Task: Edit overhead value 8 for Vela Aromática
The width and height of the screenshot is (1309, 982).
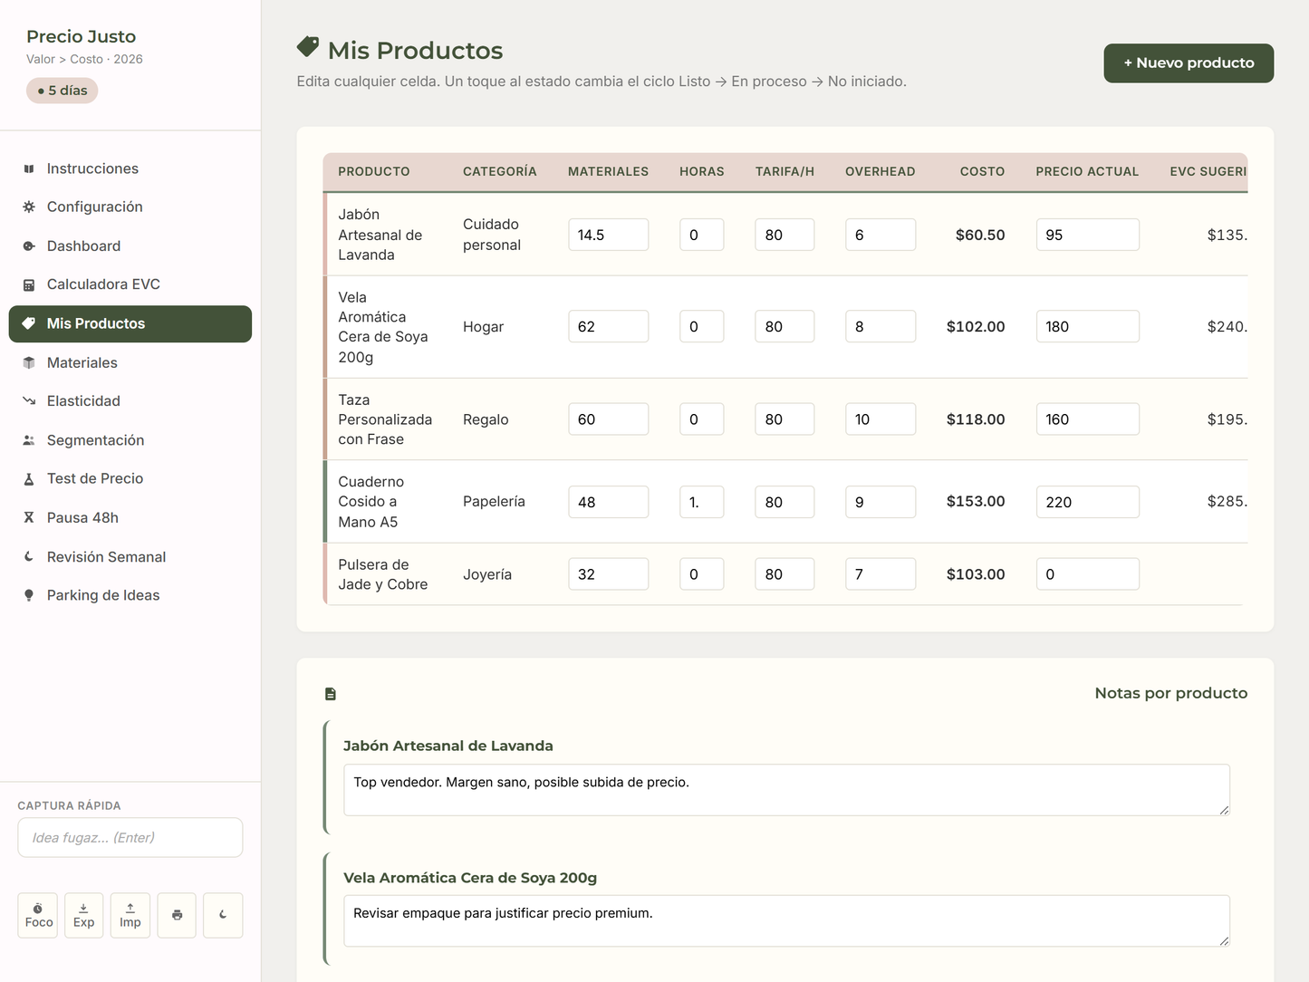Action: [x=881, y=326]
